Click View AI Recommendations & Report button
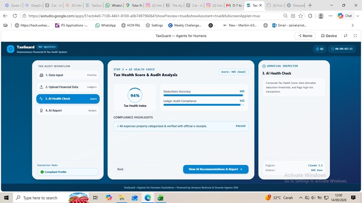 point(216,169)
